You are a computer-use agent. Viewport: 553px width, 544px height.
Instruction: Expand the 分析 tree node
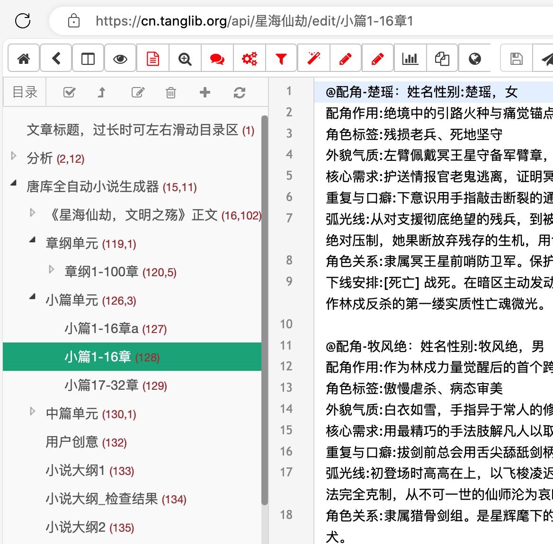[13, 155]
